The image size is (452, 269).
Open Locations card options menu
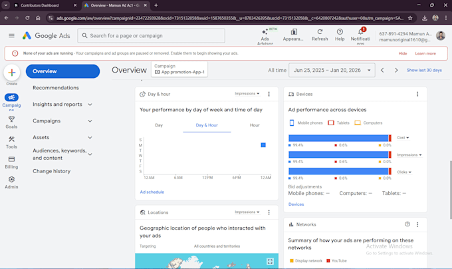[269, 212]
